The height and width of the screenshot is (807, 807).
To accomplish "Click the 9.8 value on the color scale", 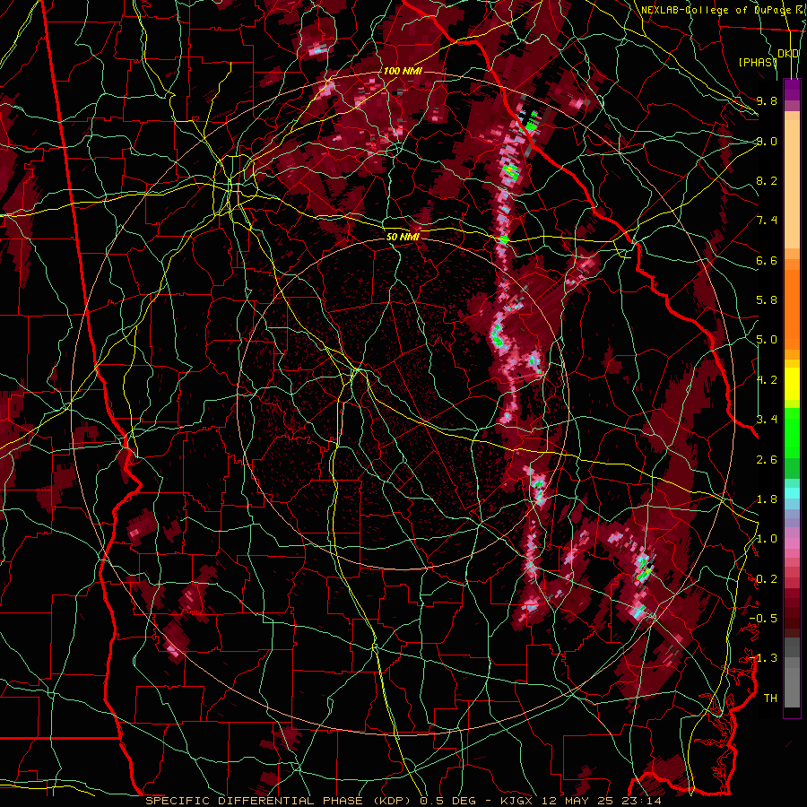I will tap(767, 100).
